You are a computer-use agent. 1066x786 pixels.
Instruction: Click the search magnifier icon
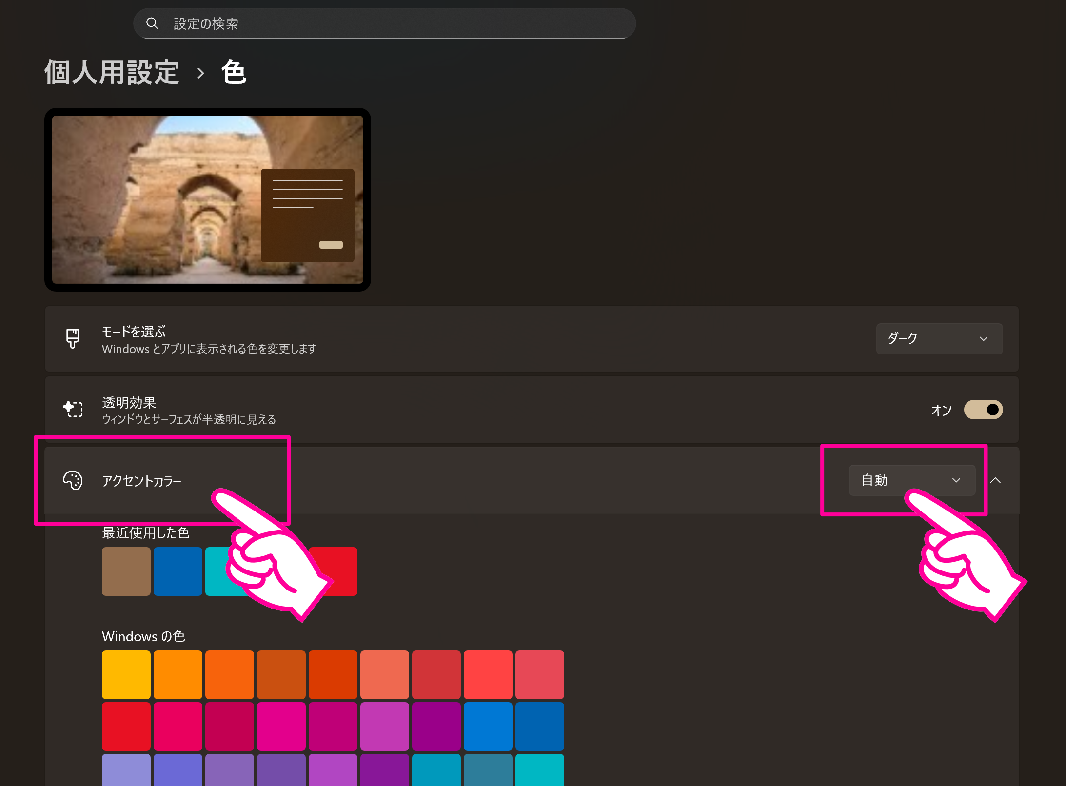pyautogui.click(x=152, y=23)
